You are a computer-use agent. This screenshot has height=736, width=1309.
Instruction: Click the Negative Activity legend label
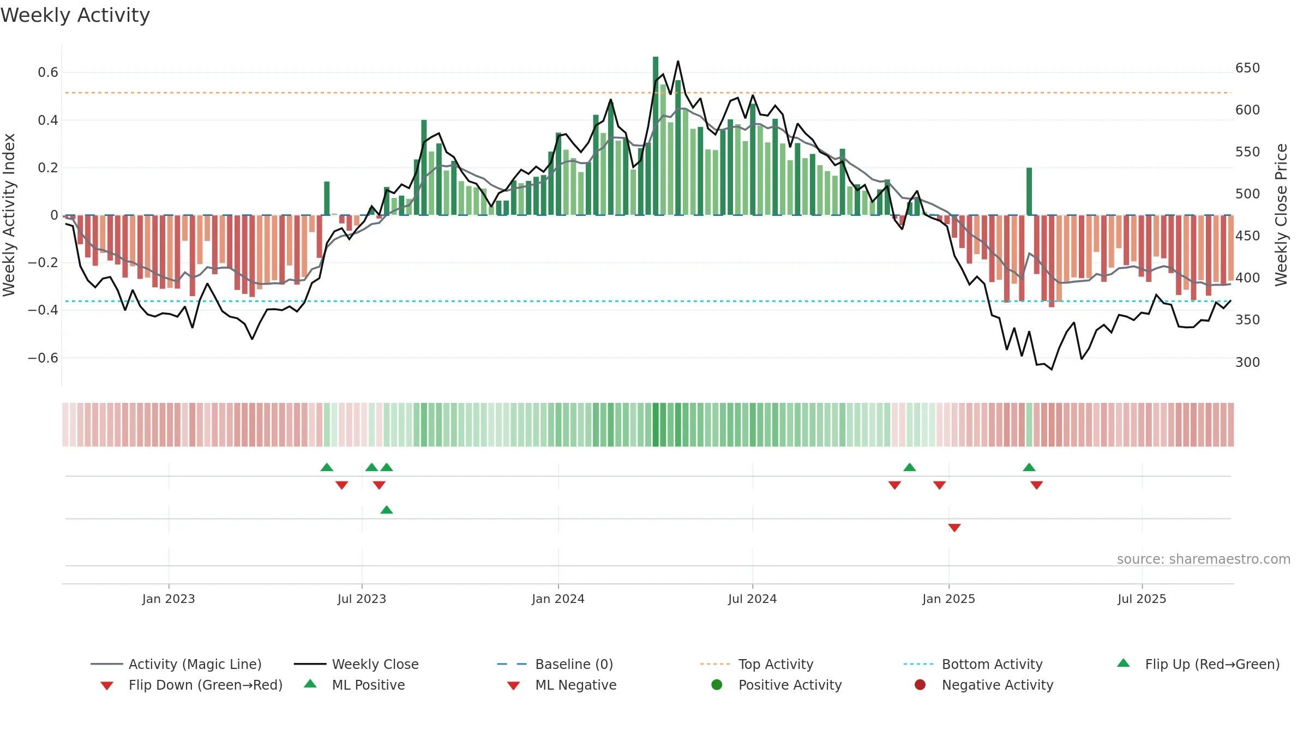[x=998, y=685]
